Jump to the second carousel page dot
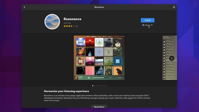 (95, 86)
